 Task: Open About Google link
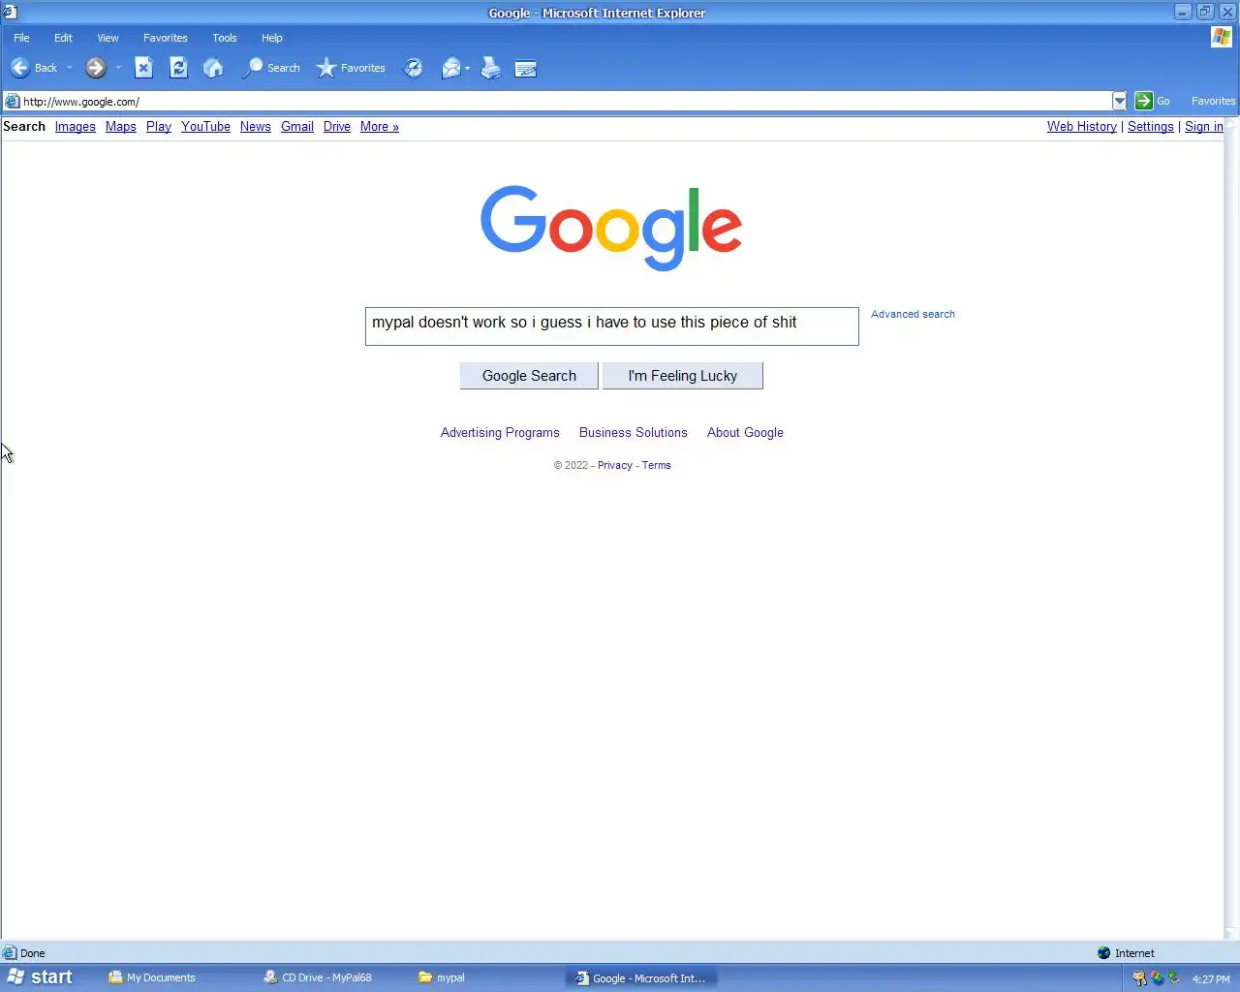(745, 433)
